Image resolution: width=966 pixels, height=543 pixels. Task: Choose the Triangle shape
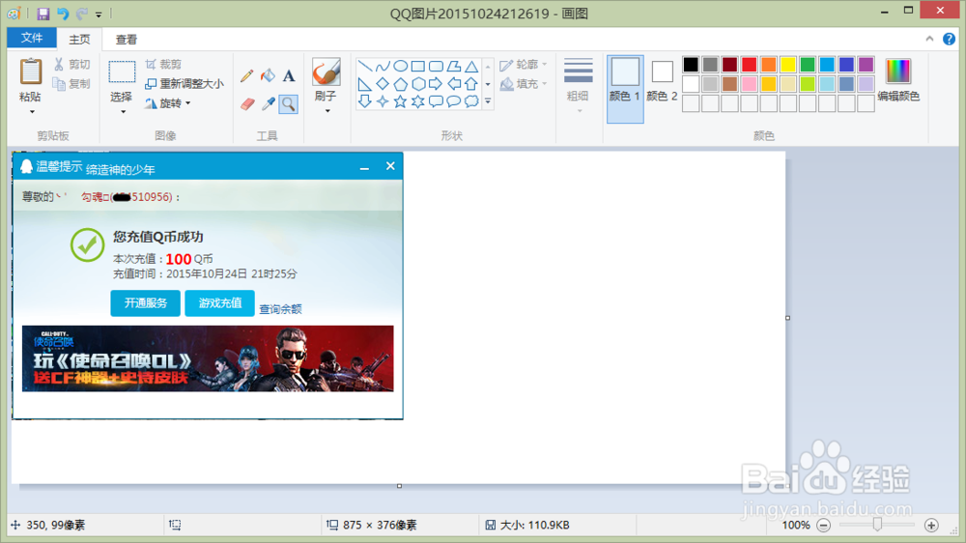pos(471,66)
